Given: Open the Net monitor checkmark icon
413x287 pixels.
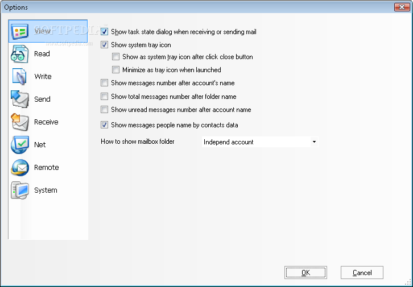Looking at the screenshot, I should [x=19, y=145].
